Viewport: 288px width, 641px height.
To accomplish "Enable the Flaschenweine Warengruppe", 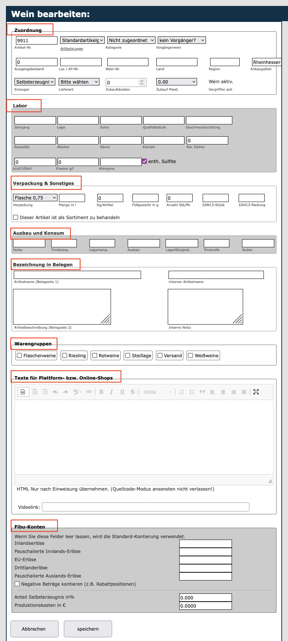I will 19,355.
